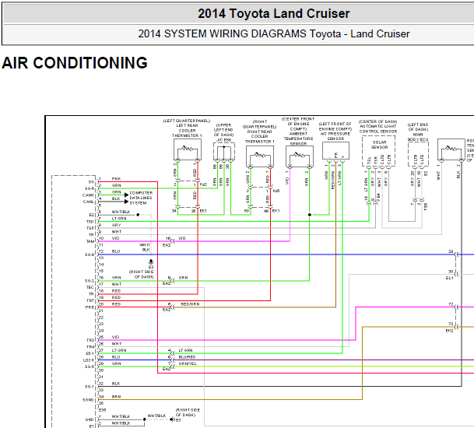The height and width of the screenshot is (428, 474).
Task: Click the EK2 connector label
Action: click(450, 331)
